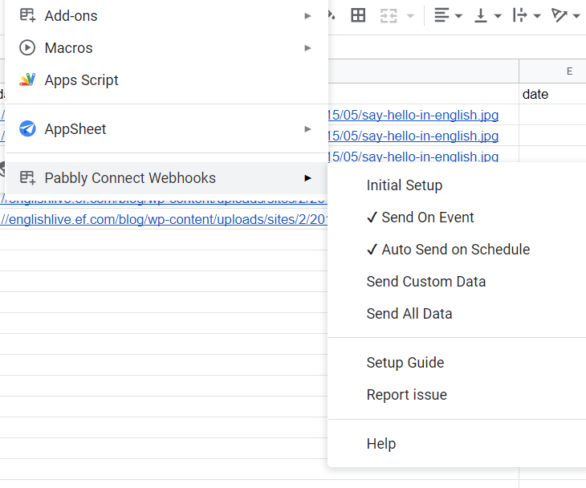This screenshot has height=488, width=586.
Task: Click the Pabbly Connect Webhooks icon
Action: point(27,177)
